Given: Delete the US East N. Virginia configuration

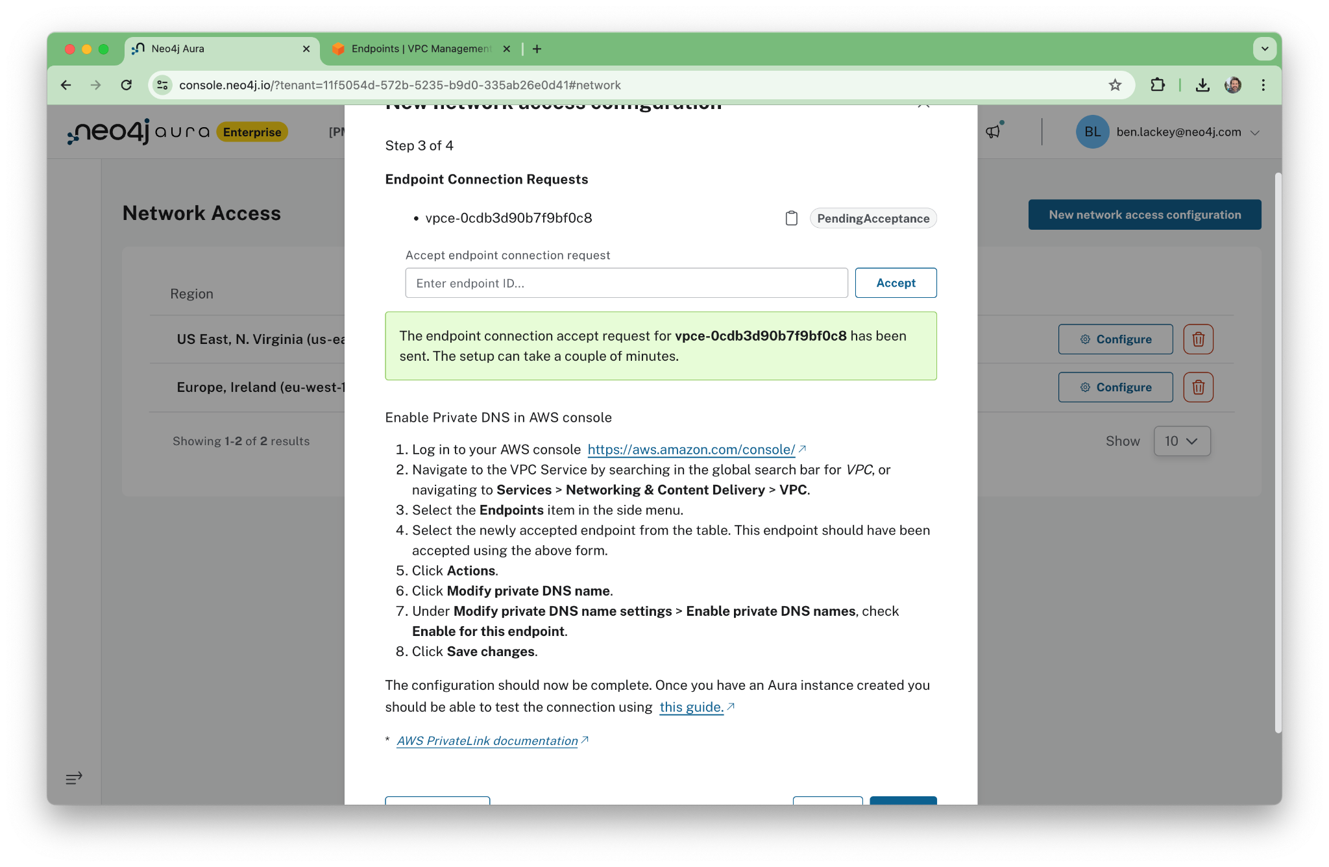Looking at the screenshot, I should 1198,339.
